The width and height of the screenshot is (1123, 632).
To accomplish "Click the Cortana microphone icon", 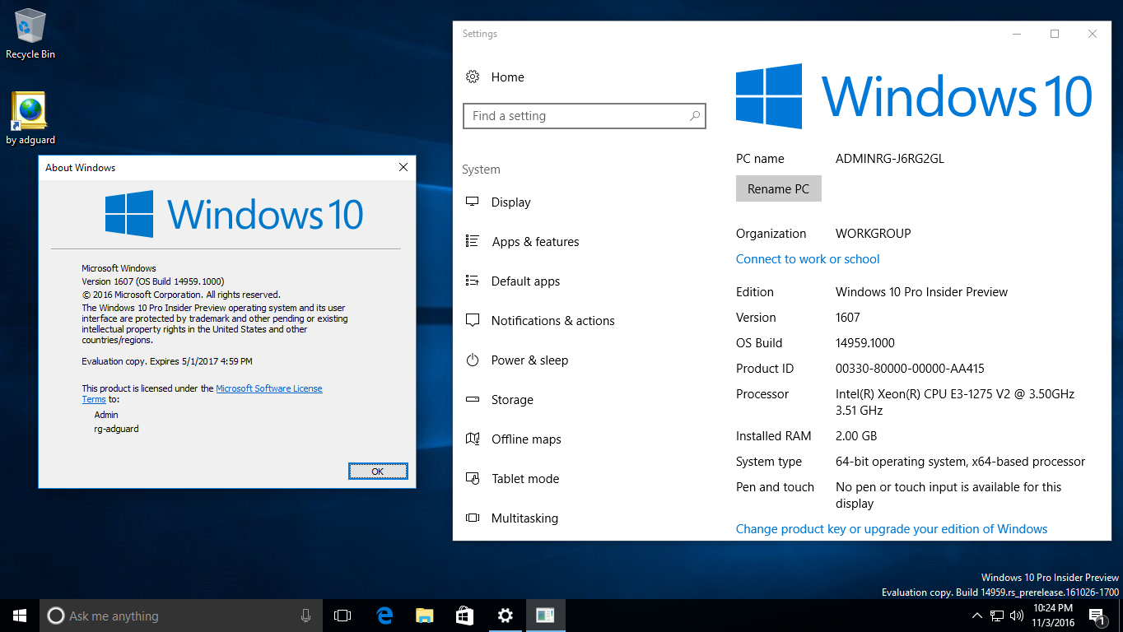I will pos(305,616).
